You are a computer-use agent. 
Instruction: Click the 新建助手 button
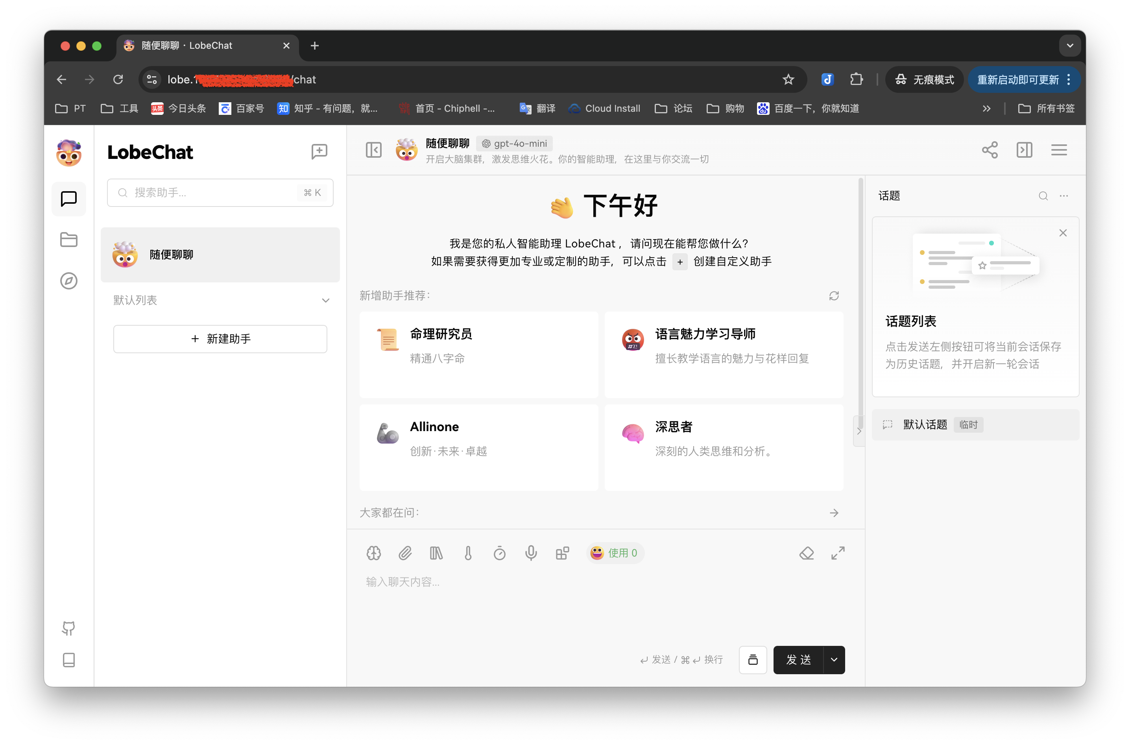click(x=220, y=339)
